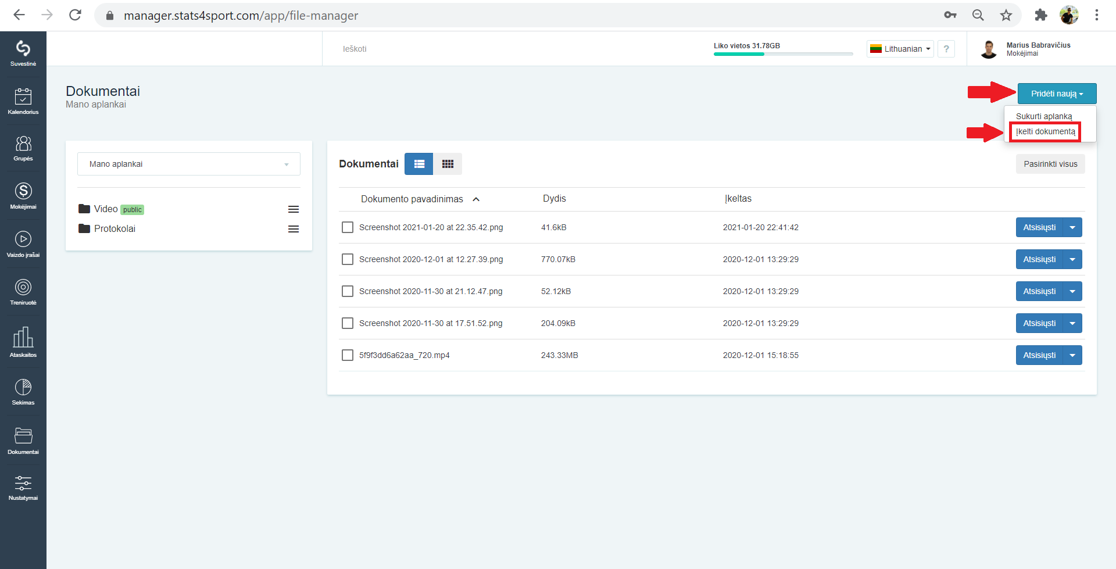Click Pasirinkti visus button

(1050, 164)
